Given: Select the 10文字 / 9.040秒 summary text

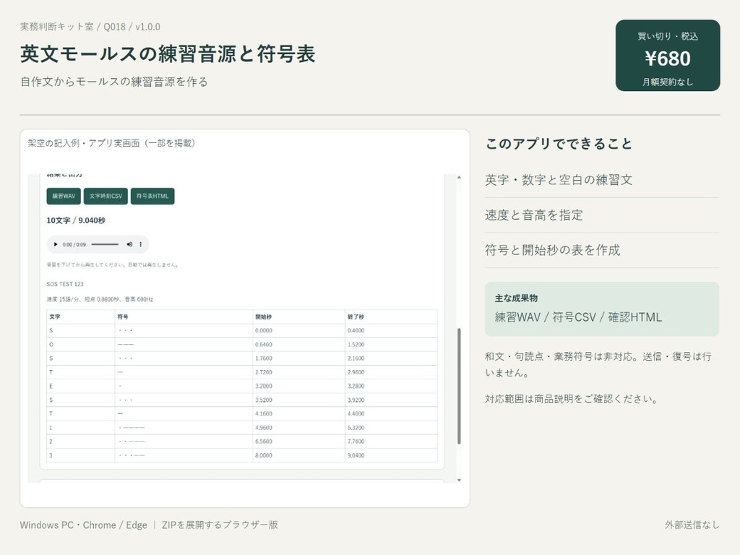Looking at the screenshot, I should point(76,220).
